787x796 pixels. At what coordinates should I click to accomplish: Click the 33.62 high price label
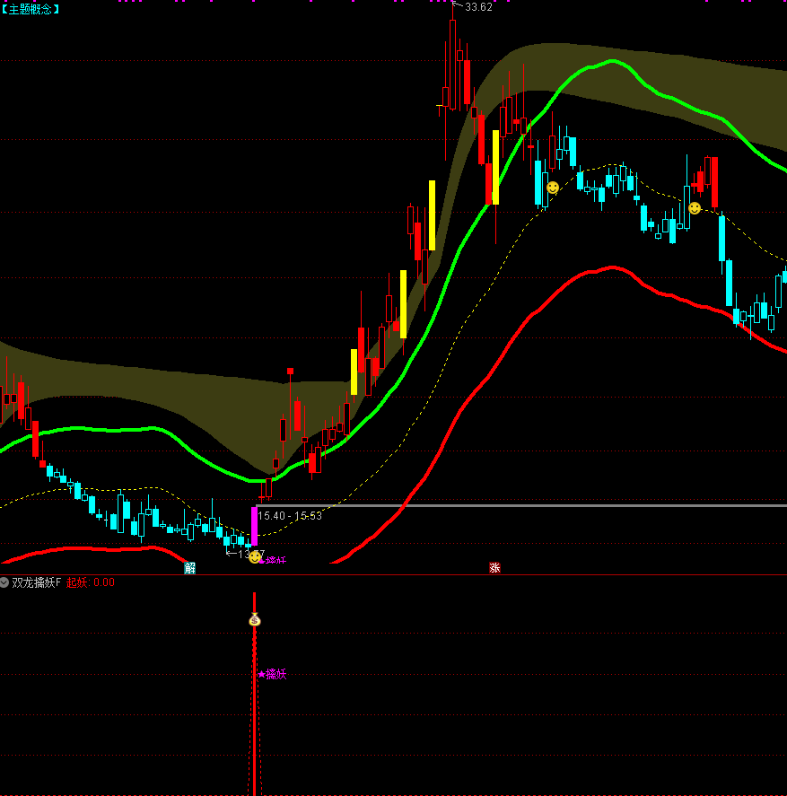click(478, 7)
